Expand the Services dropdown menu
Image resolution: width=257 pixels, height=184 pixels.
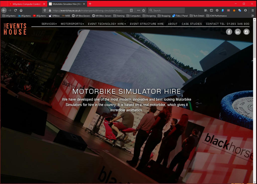pyautogui.click(x=49, y=24)
